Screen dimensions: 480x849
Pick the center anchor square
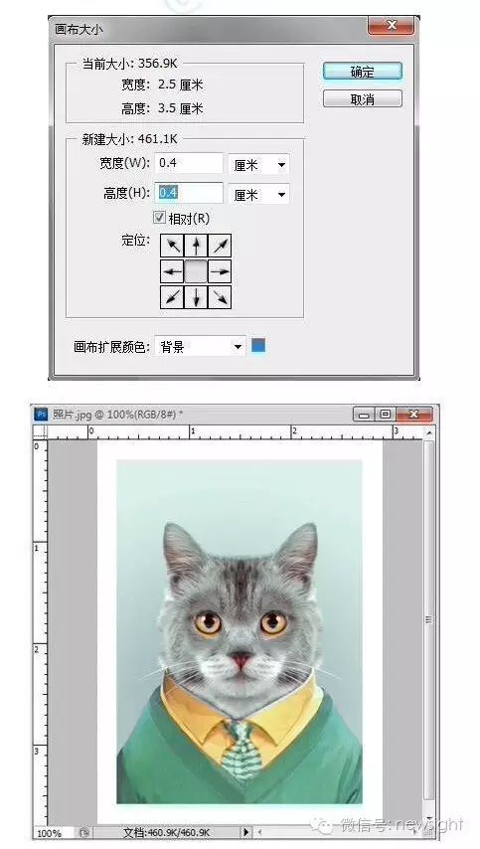[196, 270]
